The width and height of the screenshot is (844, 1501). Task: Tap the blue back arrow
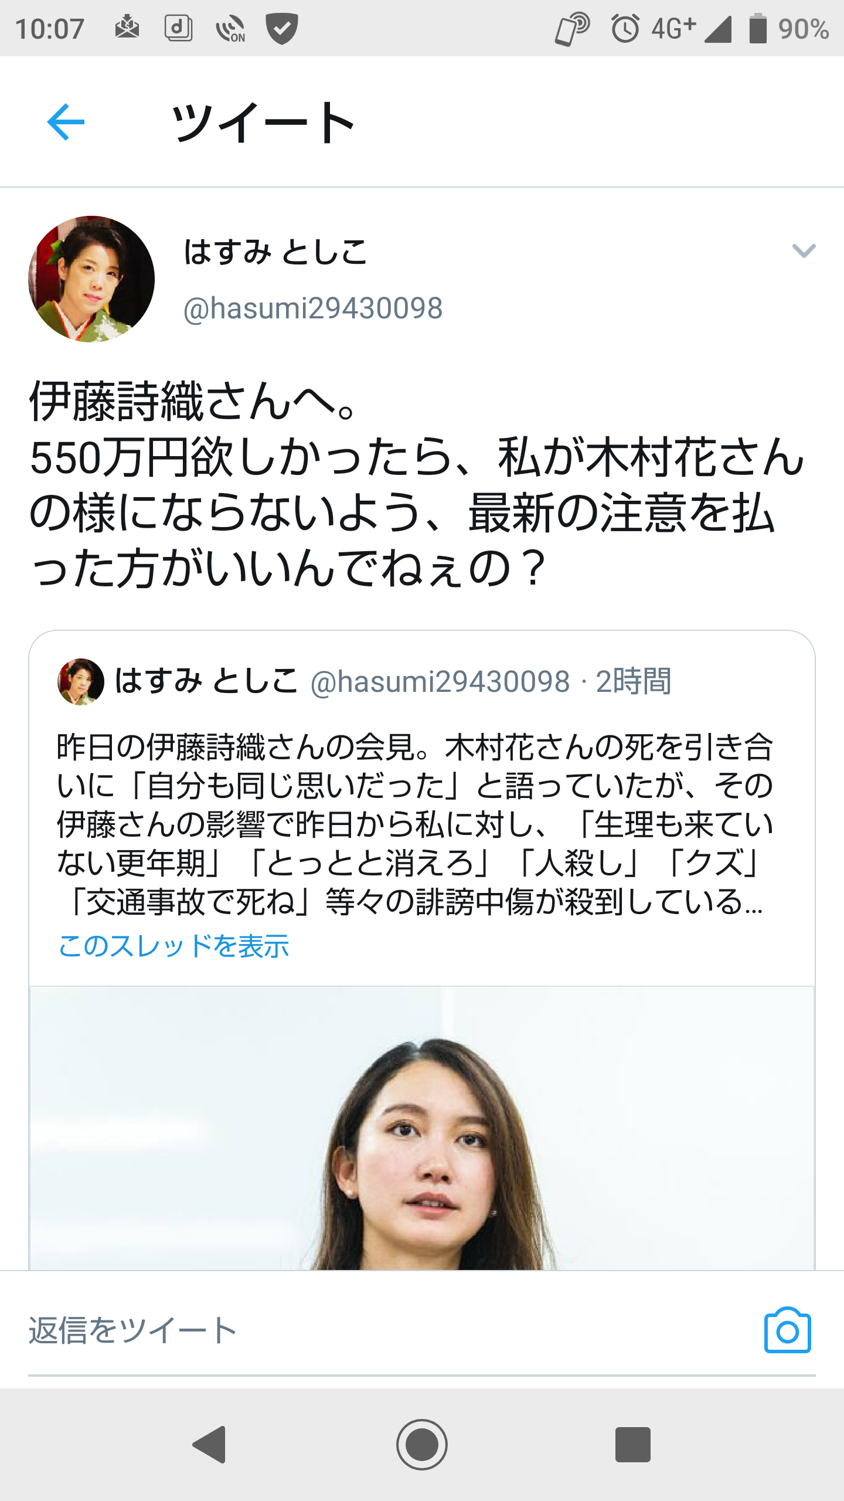pos(66,122)
